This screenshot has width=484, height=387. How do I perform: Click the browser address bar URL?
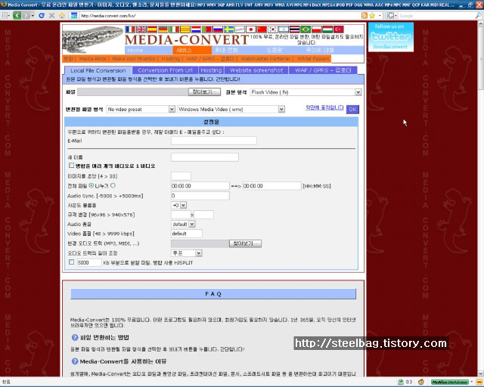point(108,16)
